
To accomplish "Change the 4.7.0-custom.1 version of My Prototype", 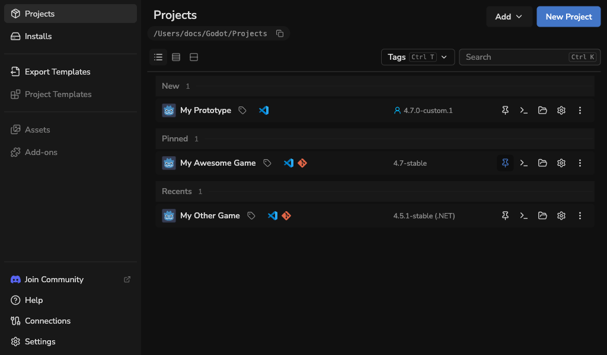I will coord(423,111).
